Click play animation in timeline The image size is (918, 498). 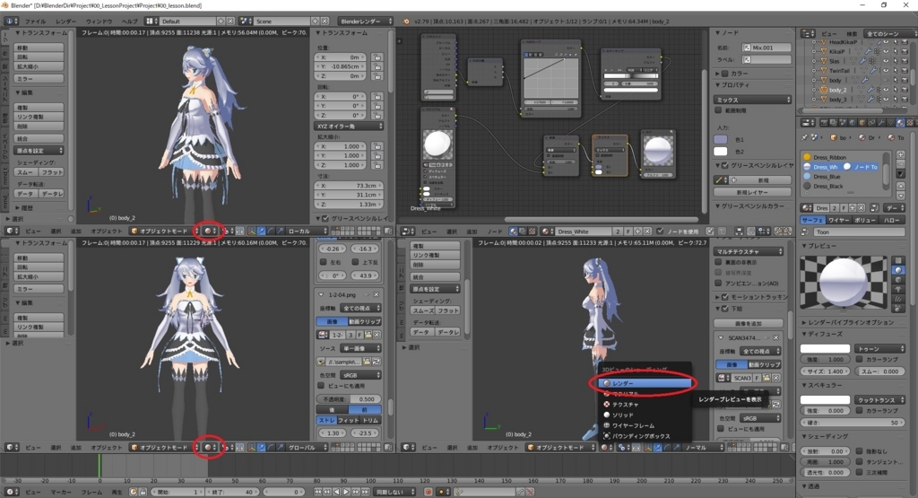(346, 492)
